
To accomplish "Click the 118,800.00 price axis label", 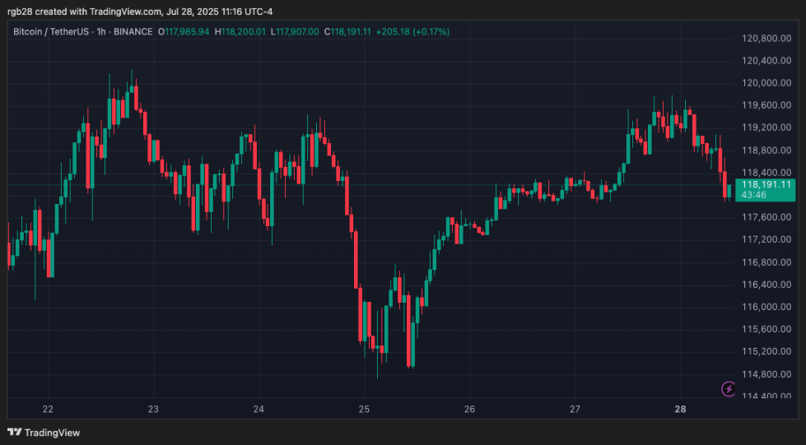I will coord(762,151).
